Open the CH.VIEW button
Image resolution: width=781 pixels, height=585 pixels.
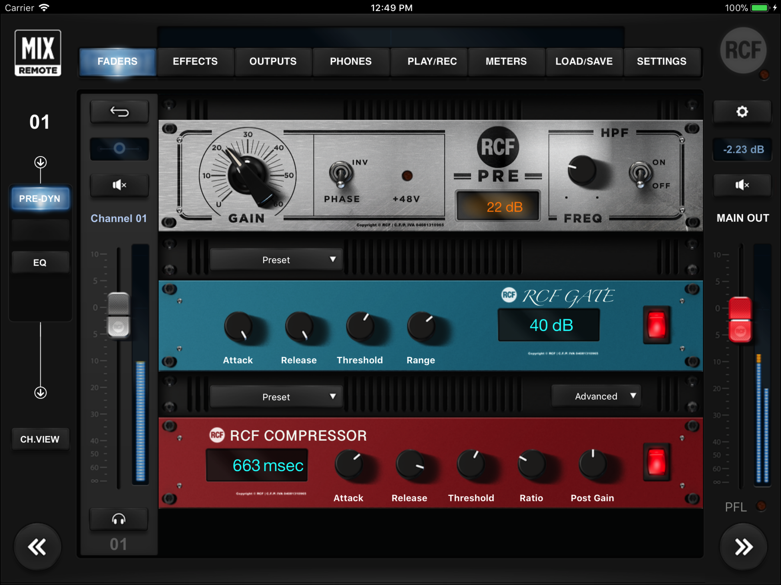(x=40, y=439)
